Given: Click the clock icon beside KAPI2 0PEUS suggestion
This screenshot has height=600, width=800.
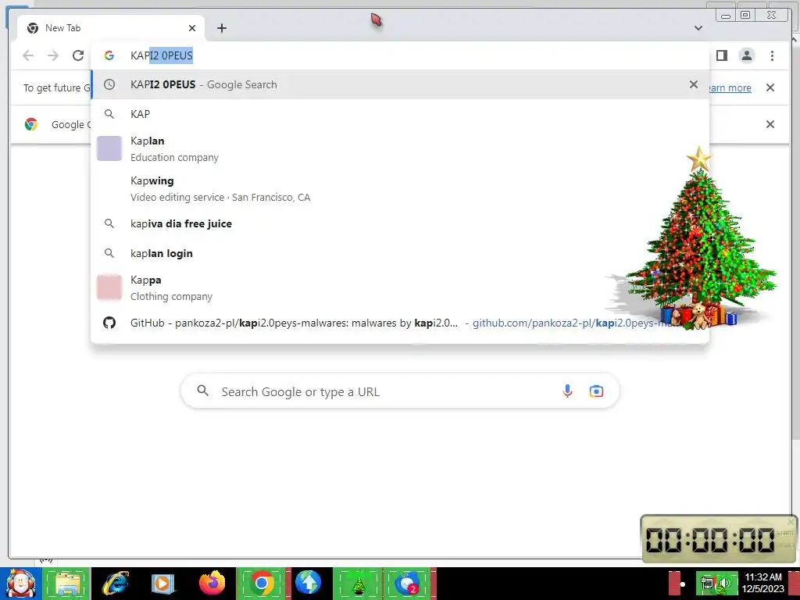Looking at the screenshot, I should point(109,84).
